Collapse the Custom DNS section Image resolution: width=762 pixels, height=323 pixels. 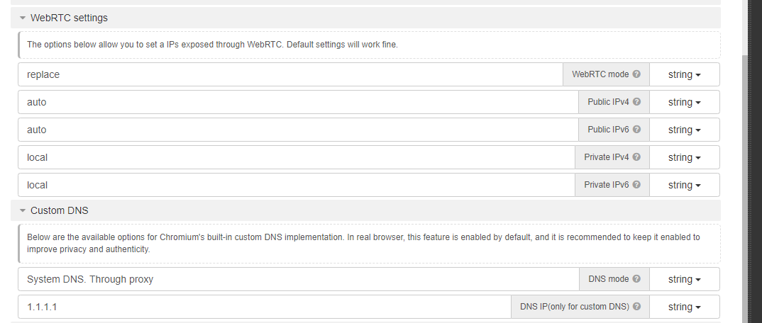[23, 210]
